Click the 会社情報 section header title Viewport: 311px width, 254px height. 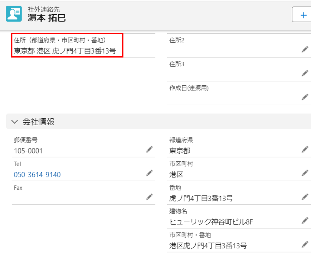(38, 122)
